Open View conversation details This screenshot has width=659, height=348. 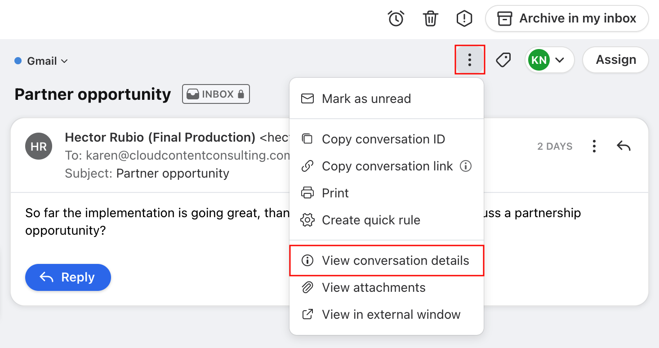395,261
